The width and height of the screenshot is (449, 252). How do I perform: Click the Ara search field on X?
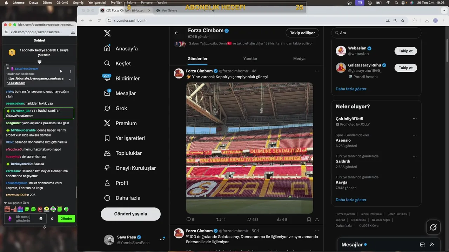(x=376, y=33)
